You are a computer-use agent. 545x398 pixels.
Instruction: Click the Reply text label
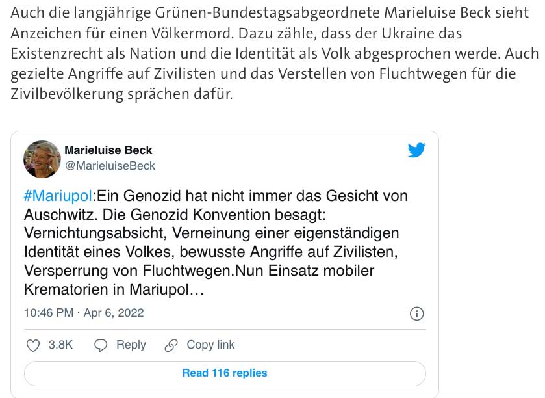pos(131,345)
